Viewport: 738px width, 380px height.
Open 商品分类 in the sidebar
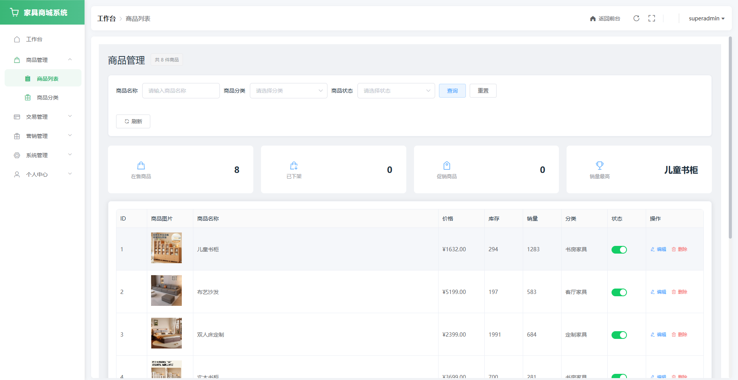tap(47, 98)
